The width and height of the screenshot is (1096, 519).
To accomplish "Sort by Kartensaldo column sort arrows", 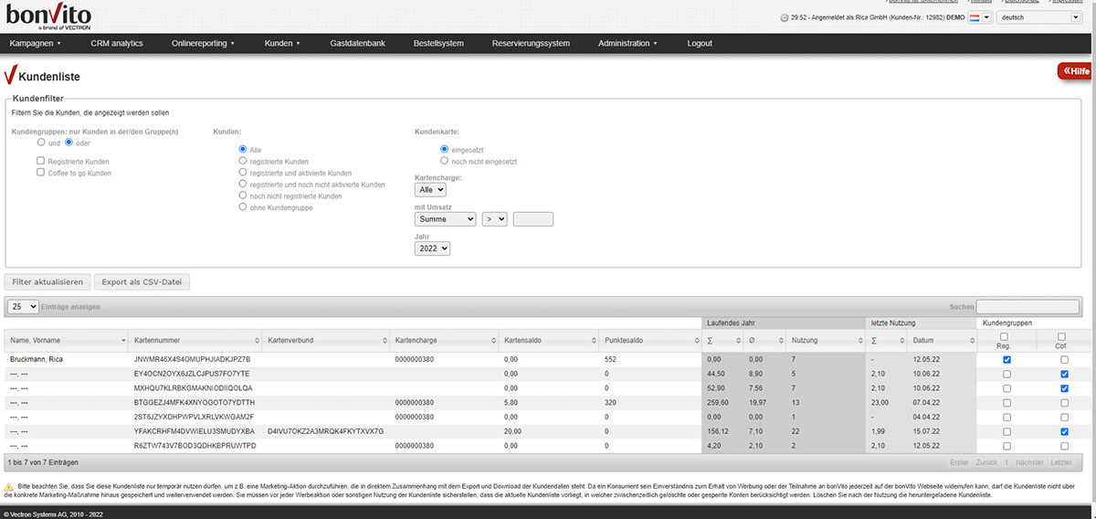I will [x=594, y=341].
